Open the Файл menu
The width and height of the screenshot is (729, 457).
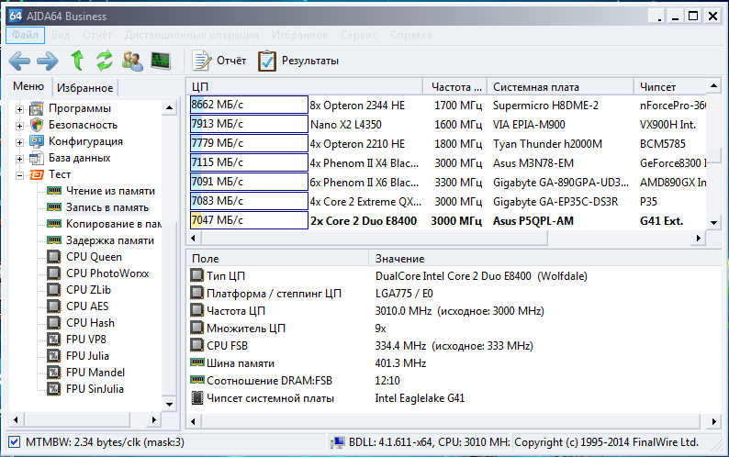pos(25,35)
